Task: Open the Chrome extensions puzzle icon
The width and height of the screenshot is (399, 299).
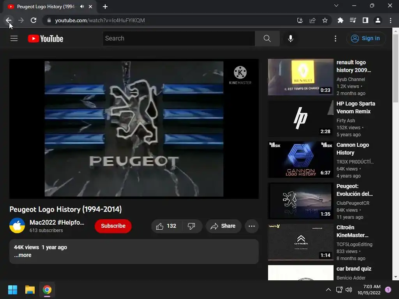Action: click(341, 20)
